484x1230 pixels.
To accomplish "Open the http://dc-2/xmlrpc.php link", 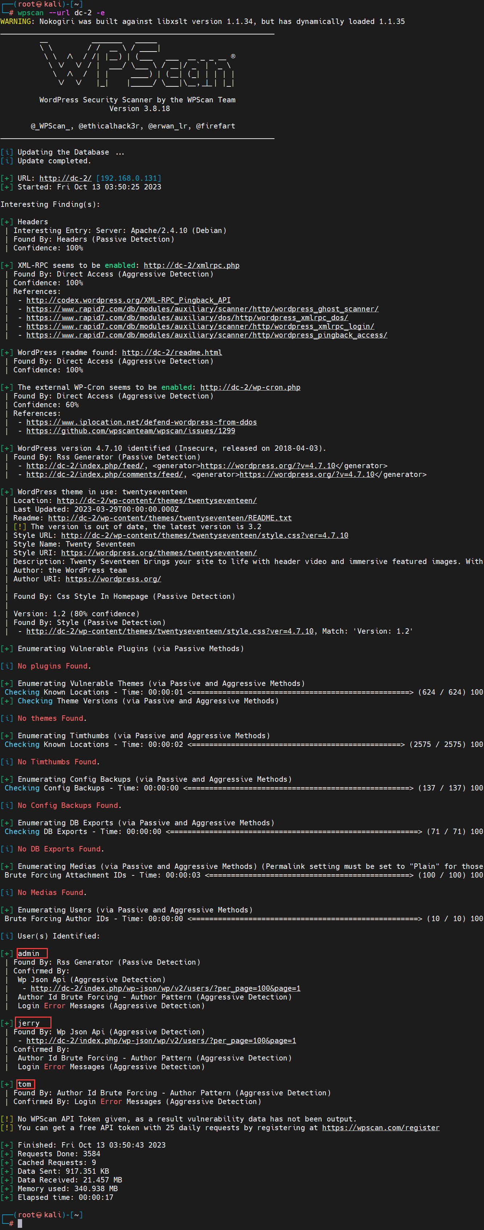I will coord(192,265).
